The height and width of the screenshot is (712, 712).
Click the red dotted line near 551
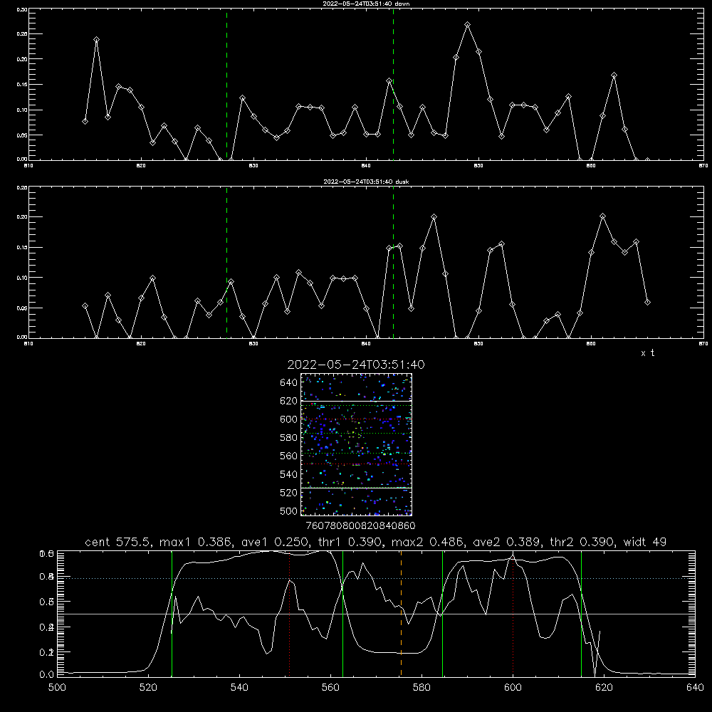(x=290, y=613)
